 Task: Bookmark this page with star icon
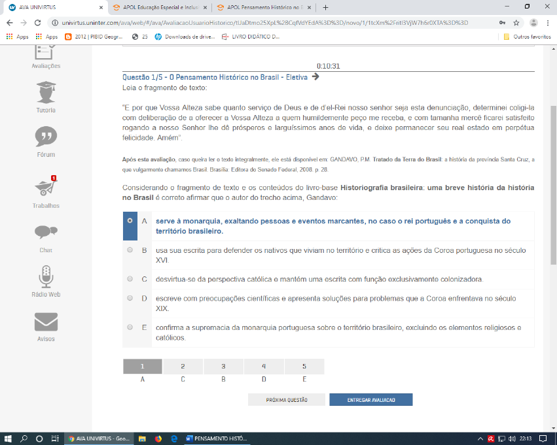(x=516, y=22)
